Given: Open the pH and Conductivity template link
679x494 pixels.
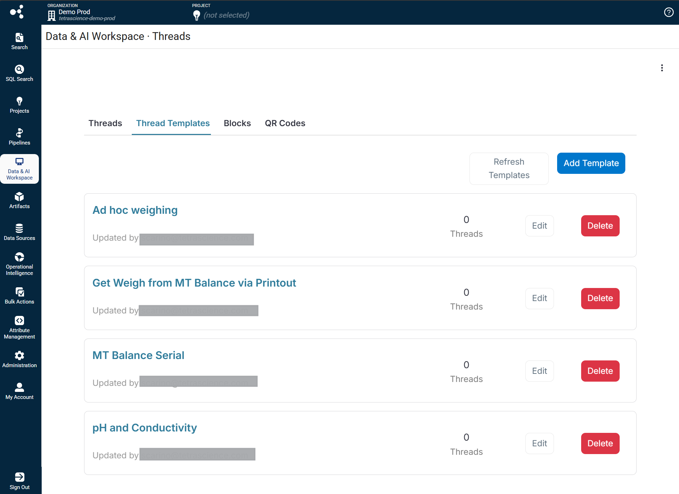Looking at the screenshot, I should coord(144,428).
